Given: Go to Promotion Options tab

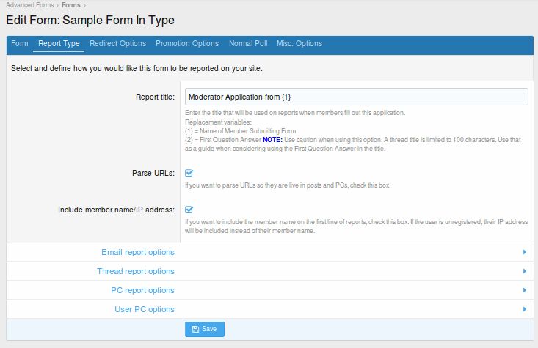Looking at the screenshot, I should pyautogui.click(x=187, y=44).
